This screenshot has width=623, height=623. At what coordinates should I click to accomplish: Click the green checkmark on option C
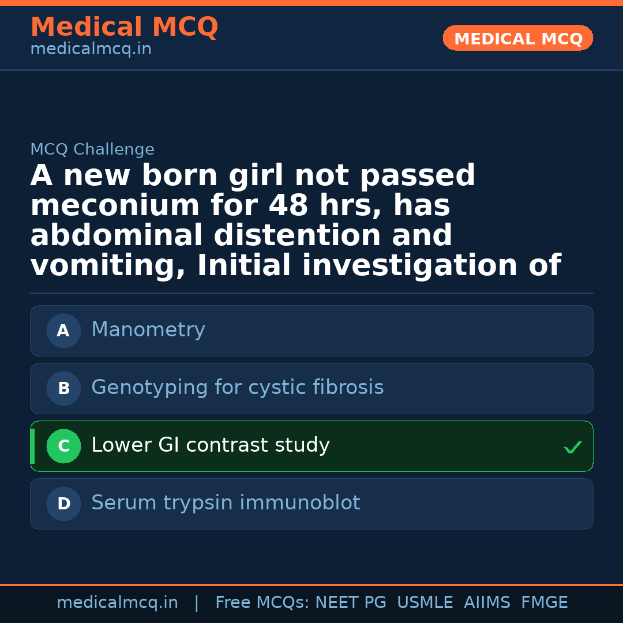[x=572, y=447]
